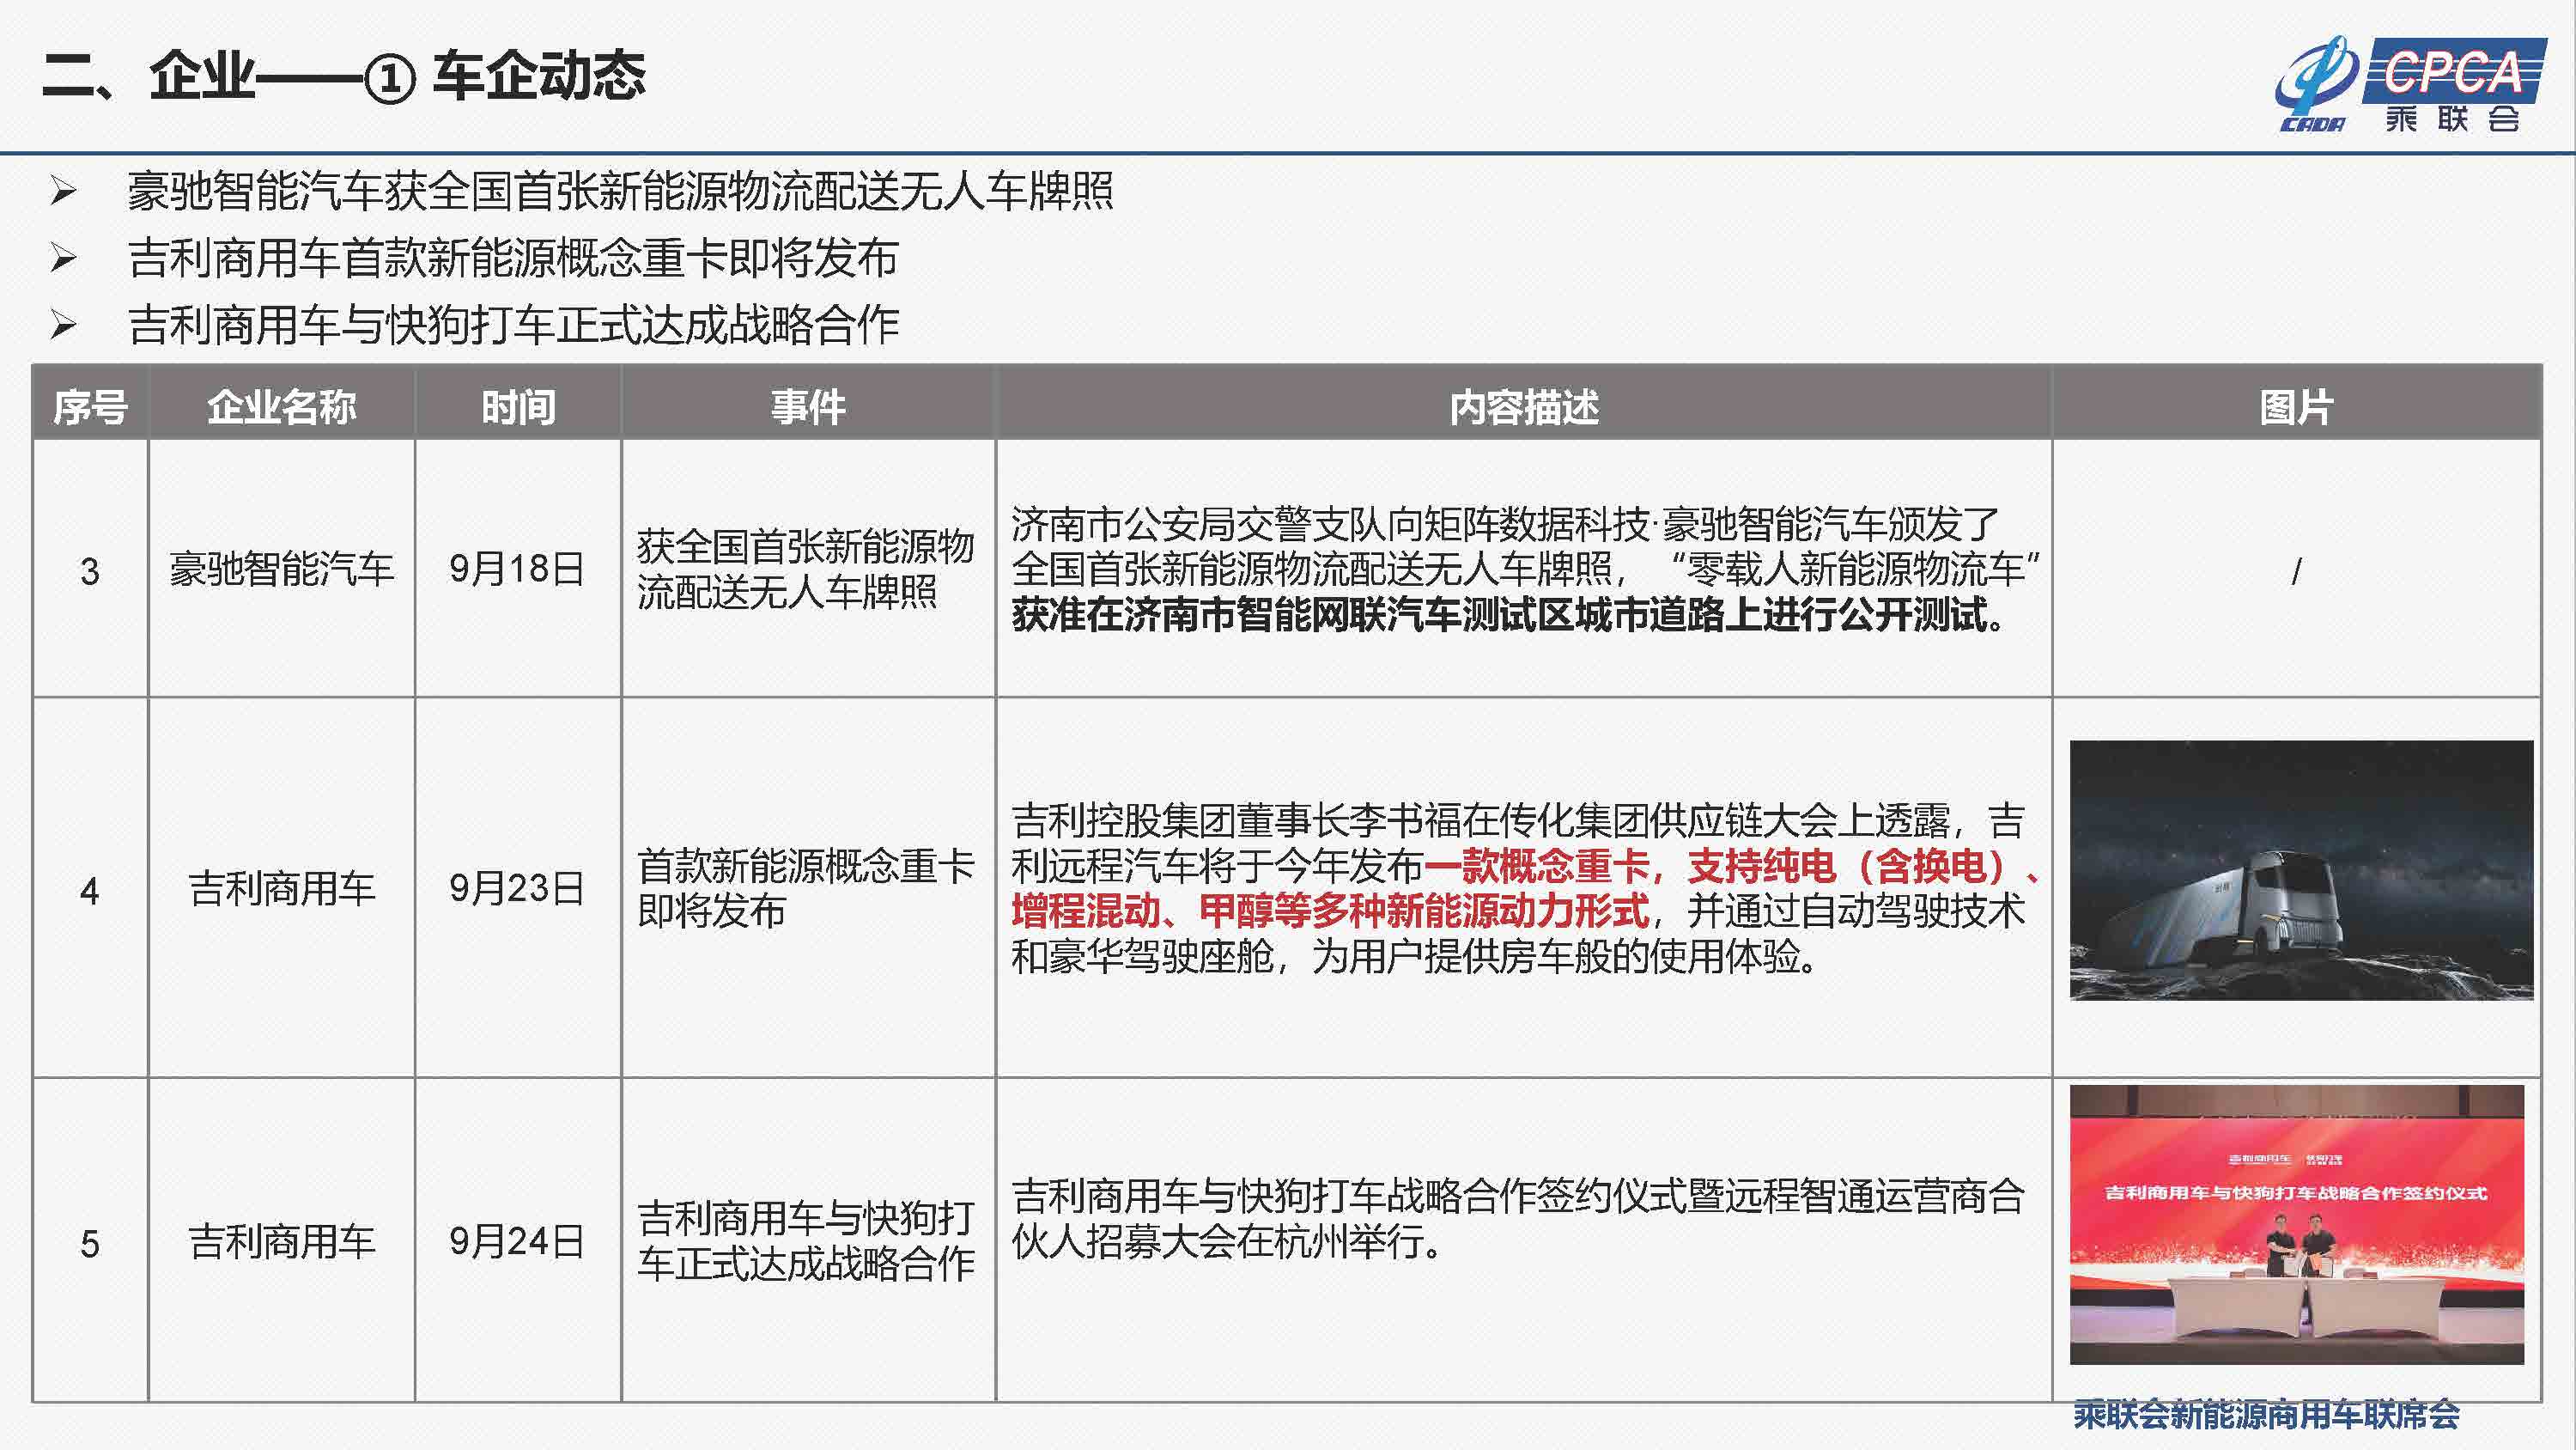The image size is (2576, 1450).
Task: Click 吉利商用车 in the 9月23日 row
Action: pyautogui.click(x=281, y=887)
